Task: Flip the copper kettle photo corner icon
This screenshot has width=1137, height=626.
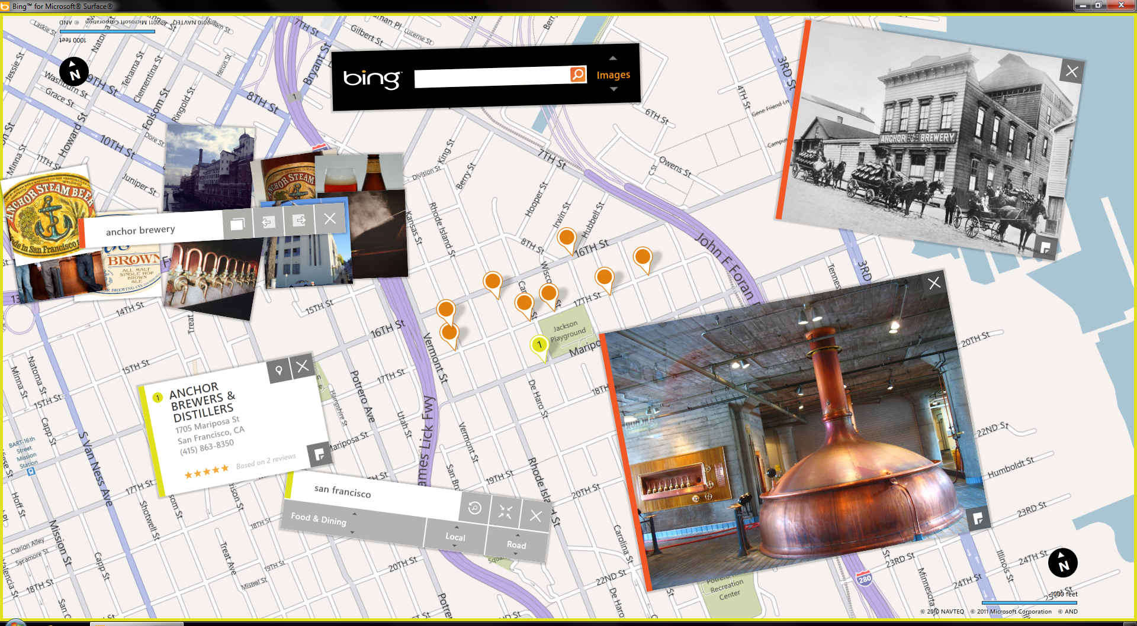Action: [978, 519]
